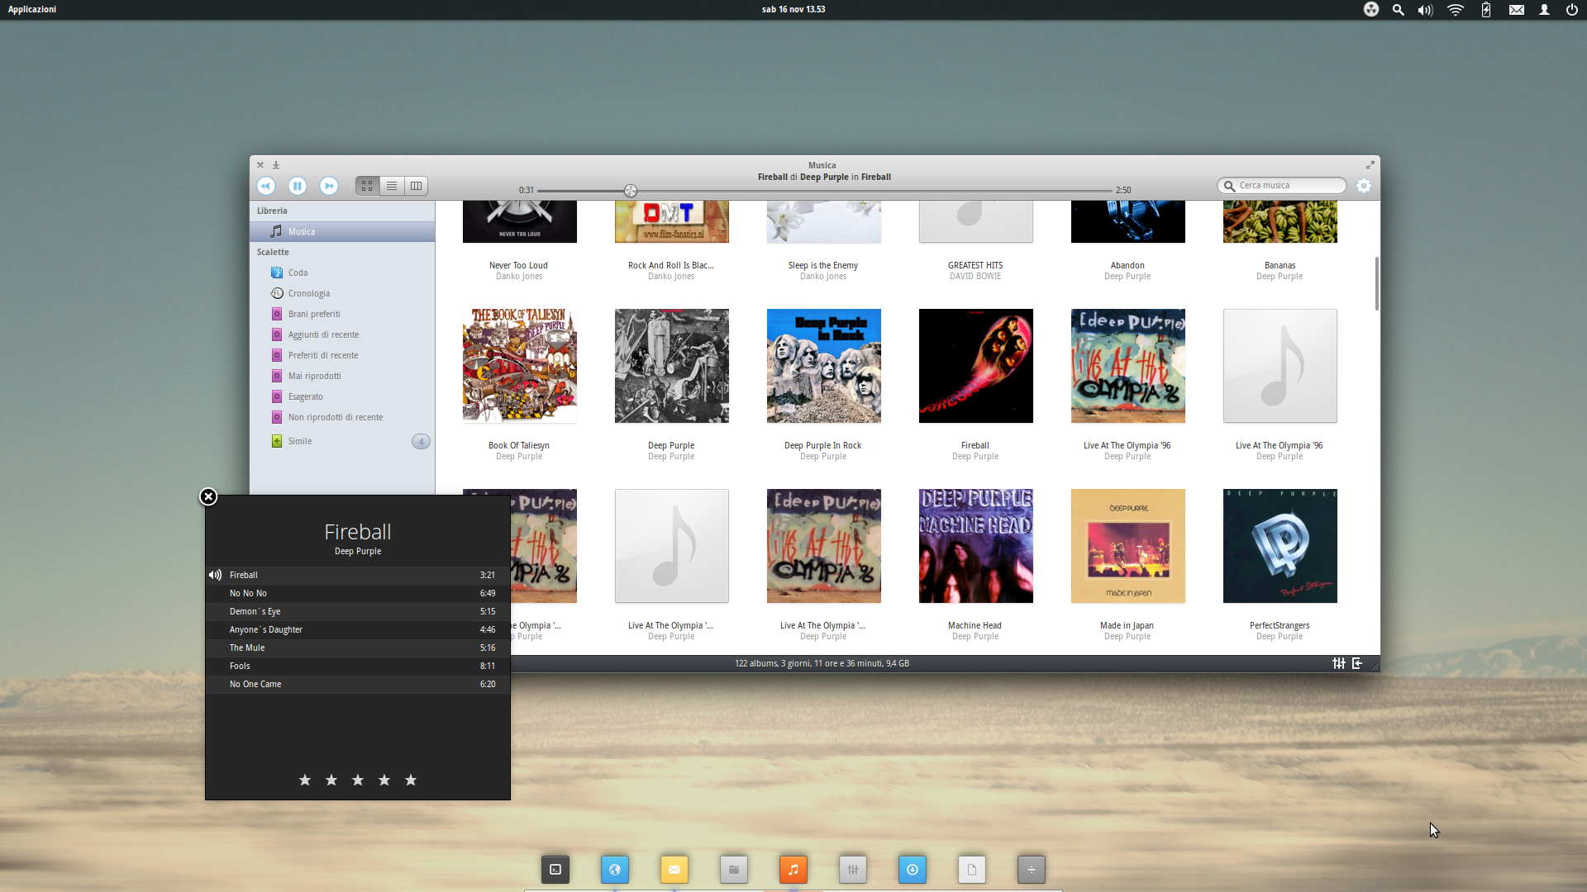Play The Mule track
Image resolution: width=1587 pixels, height=892 pixels.
[x=358, y=648]
